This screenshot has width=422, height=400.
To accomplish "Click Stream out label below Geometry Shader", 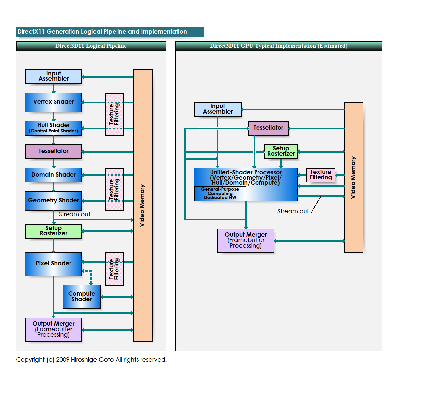I will pos(74,214).
